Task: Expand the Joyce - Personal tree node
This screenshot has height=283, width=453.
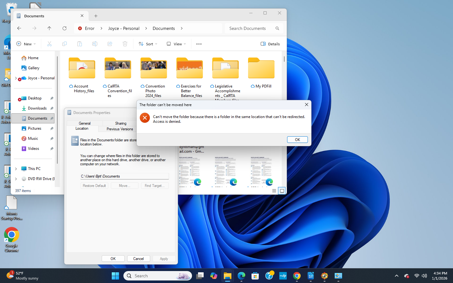Action: (16, 78)
